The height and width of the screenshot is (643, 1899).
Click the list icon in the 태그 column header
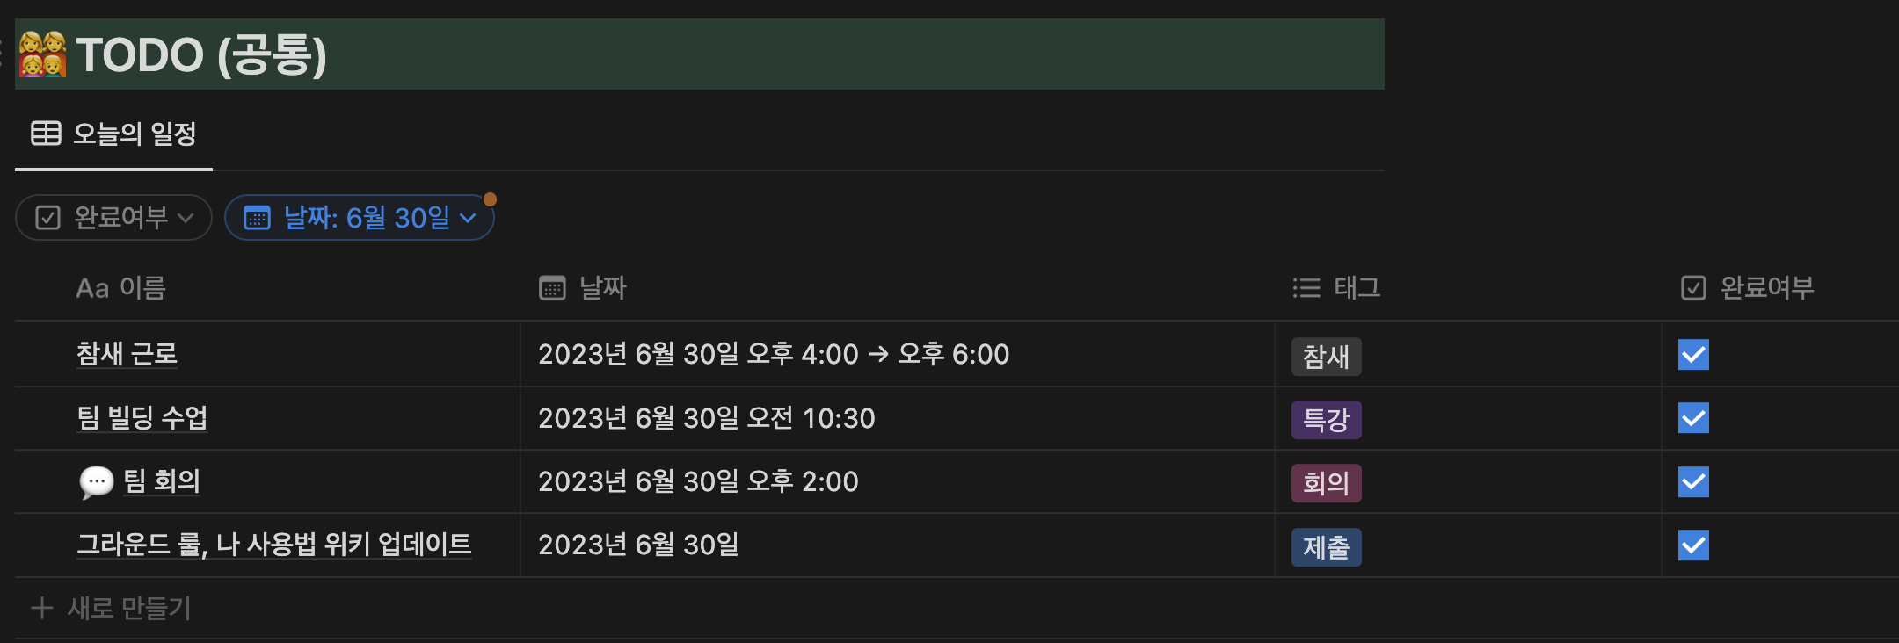coord(1306,288)
